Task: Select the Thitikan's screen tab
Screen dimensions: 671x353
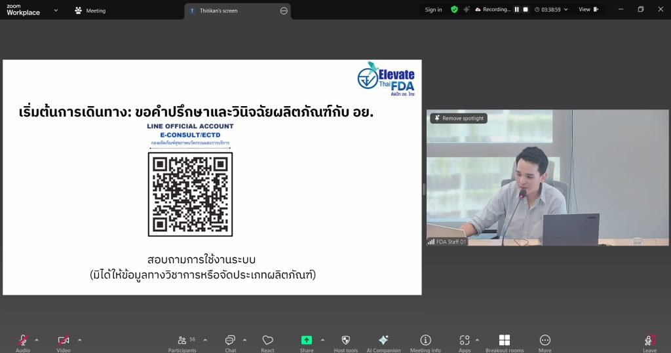Action: (x=237, y=11)
